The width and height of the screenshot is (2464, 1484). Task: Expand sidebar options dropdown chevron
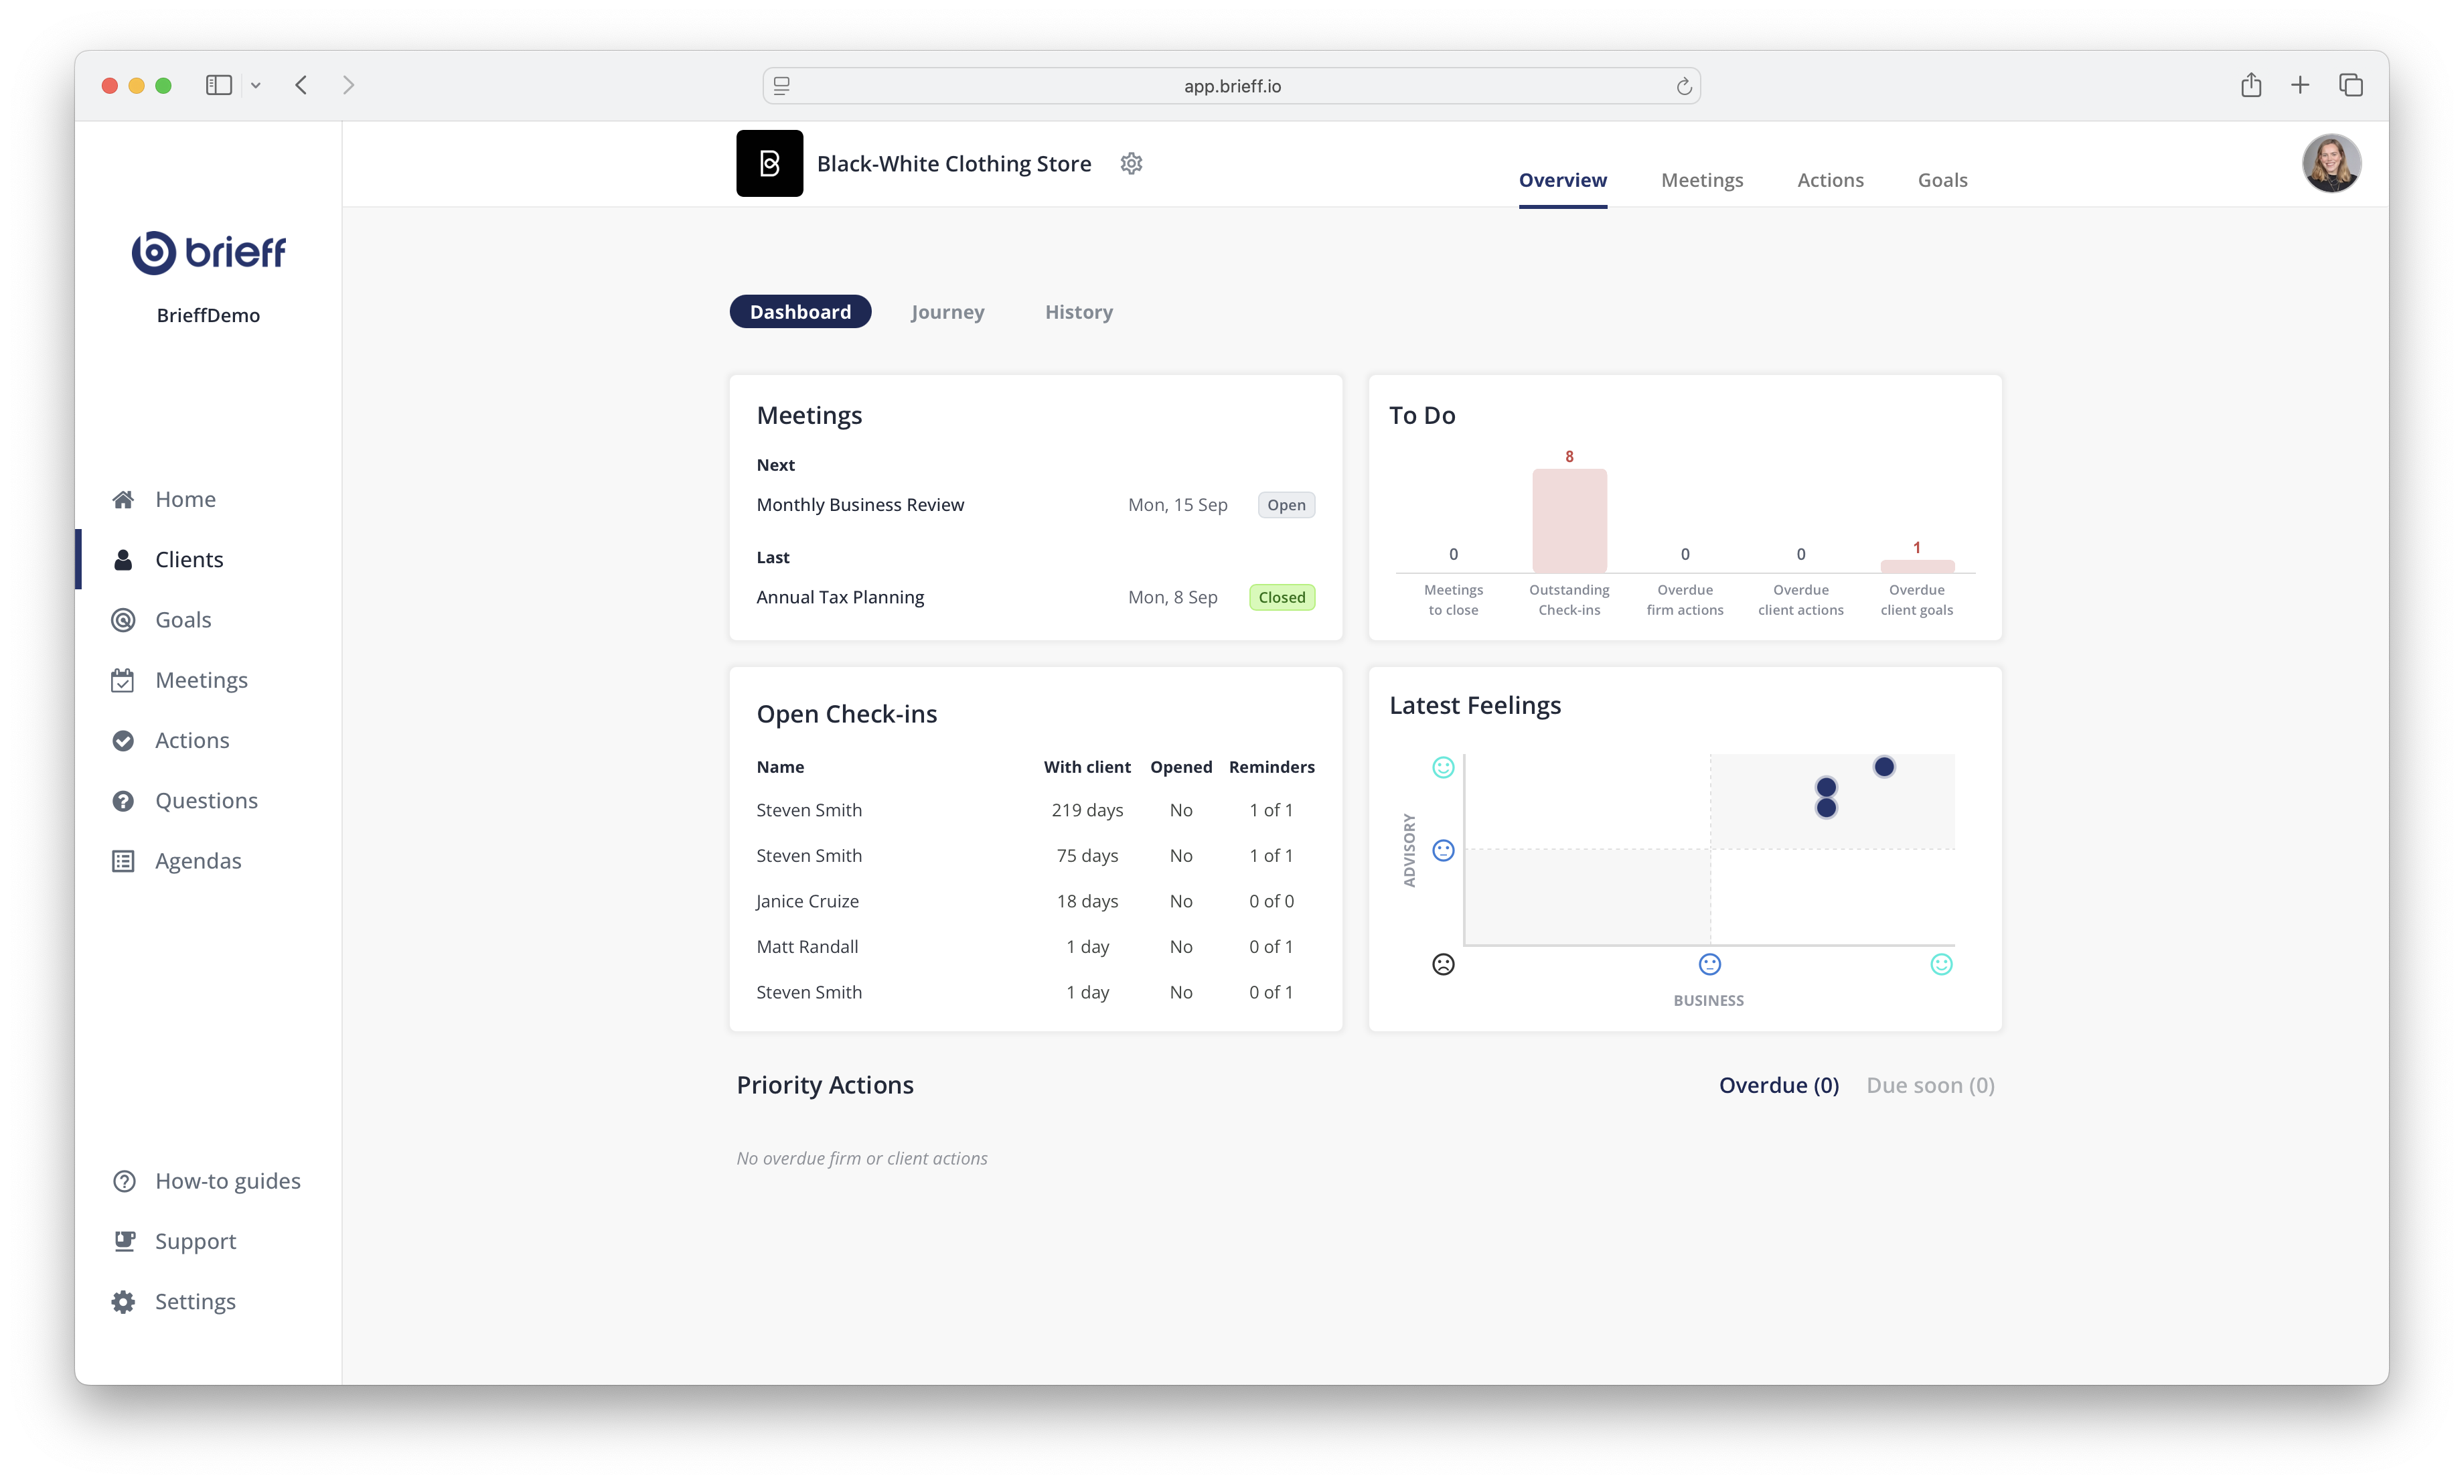click(256, 86)
